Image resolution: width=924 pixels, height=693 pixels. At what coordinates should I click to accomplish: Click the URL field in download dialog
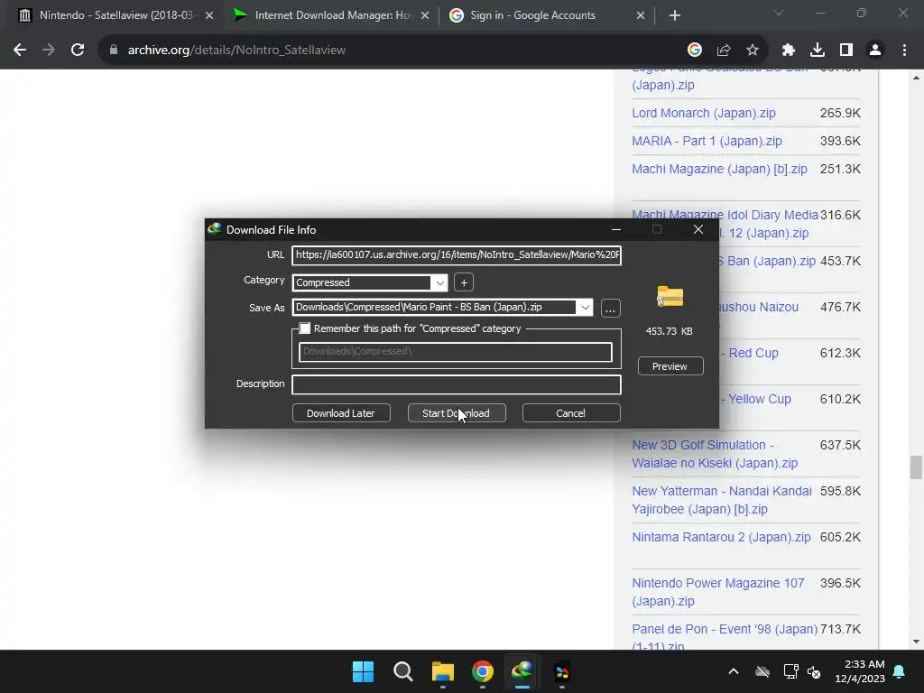[457, 255]
